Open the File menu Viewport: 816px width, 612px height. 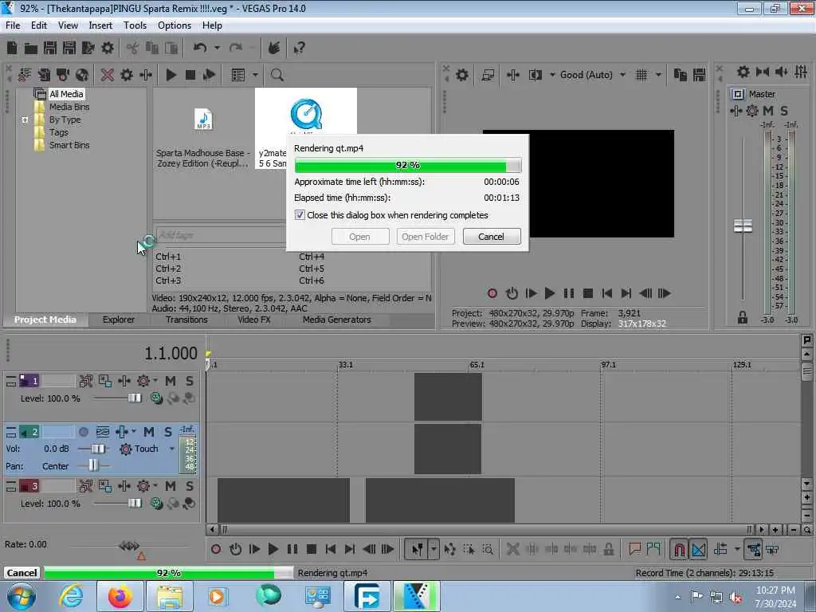[13, 25]
